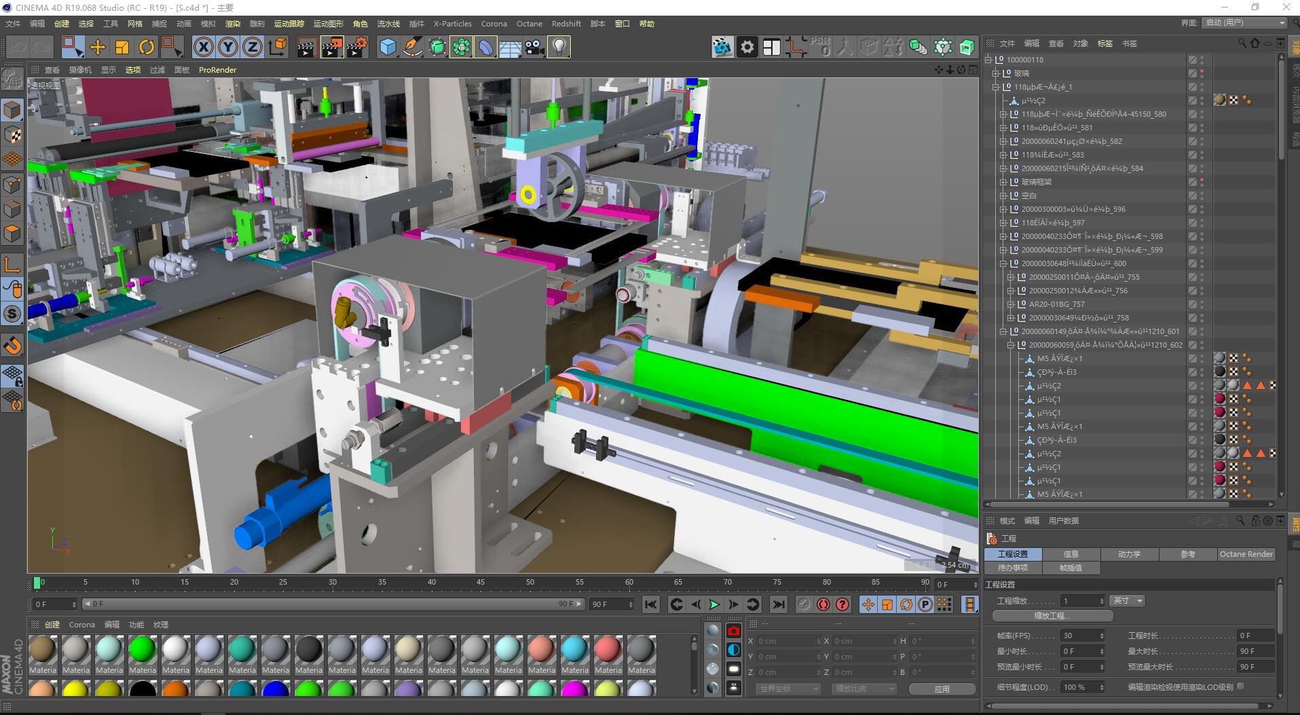Select the Scale tool in the top toolbar
Image resolution: width=1300 pixels, height=715 pixels.
[122, 47]
